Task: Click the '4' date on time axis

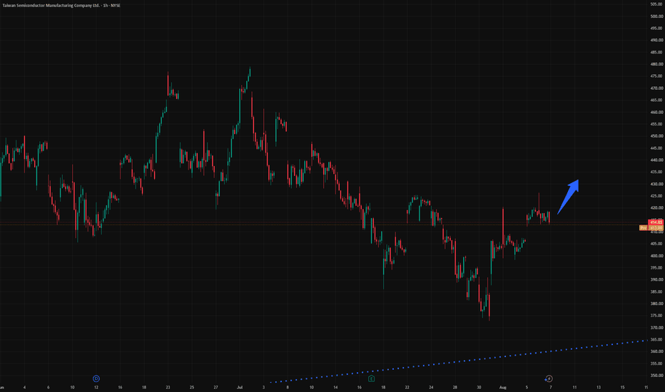Action: [x=24, y=387]
